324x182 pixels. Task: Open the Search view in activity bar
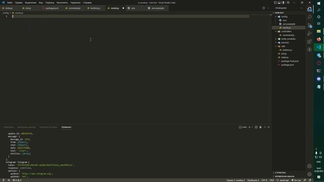tap(309, 17)
